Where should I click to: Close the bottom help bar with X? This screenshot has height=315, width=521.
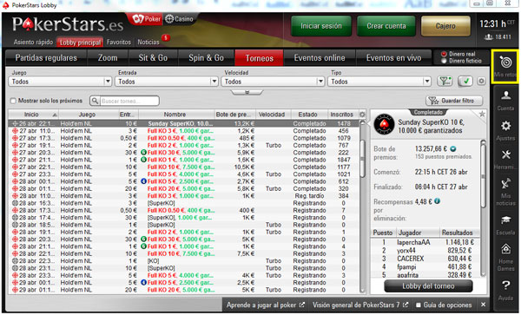(x=483, y=305)
